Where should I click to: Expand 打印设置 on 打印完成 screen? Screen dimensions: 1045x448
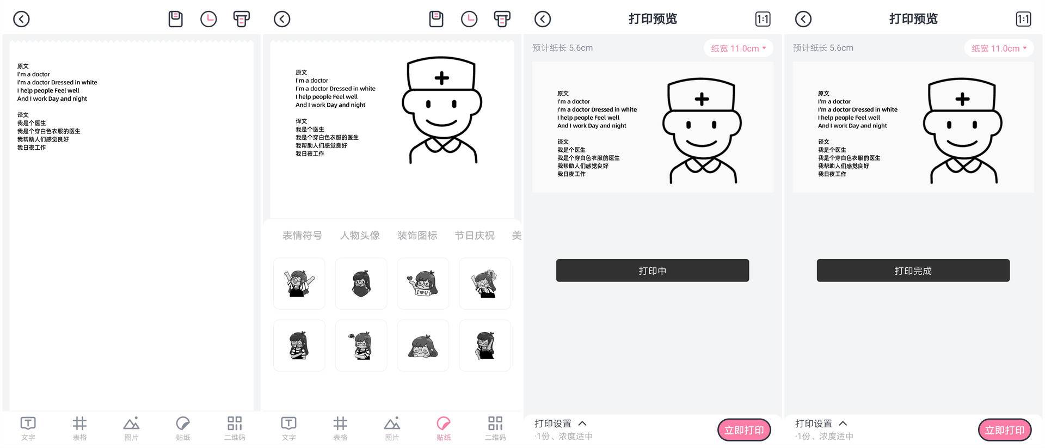point(821,424)
